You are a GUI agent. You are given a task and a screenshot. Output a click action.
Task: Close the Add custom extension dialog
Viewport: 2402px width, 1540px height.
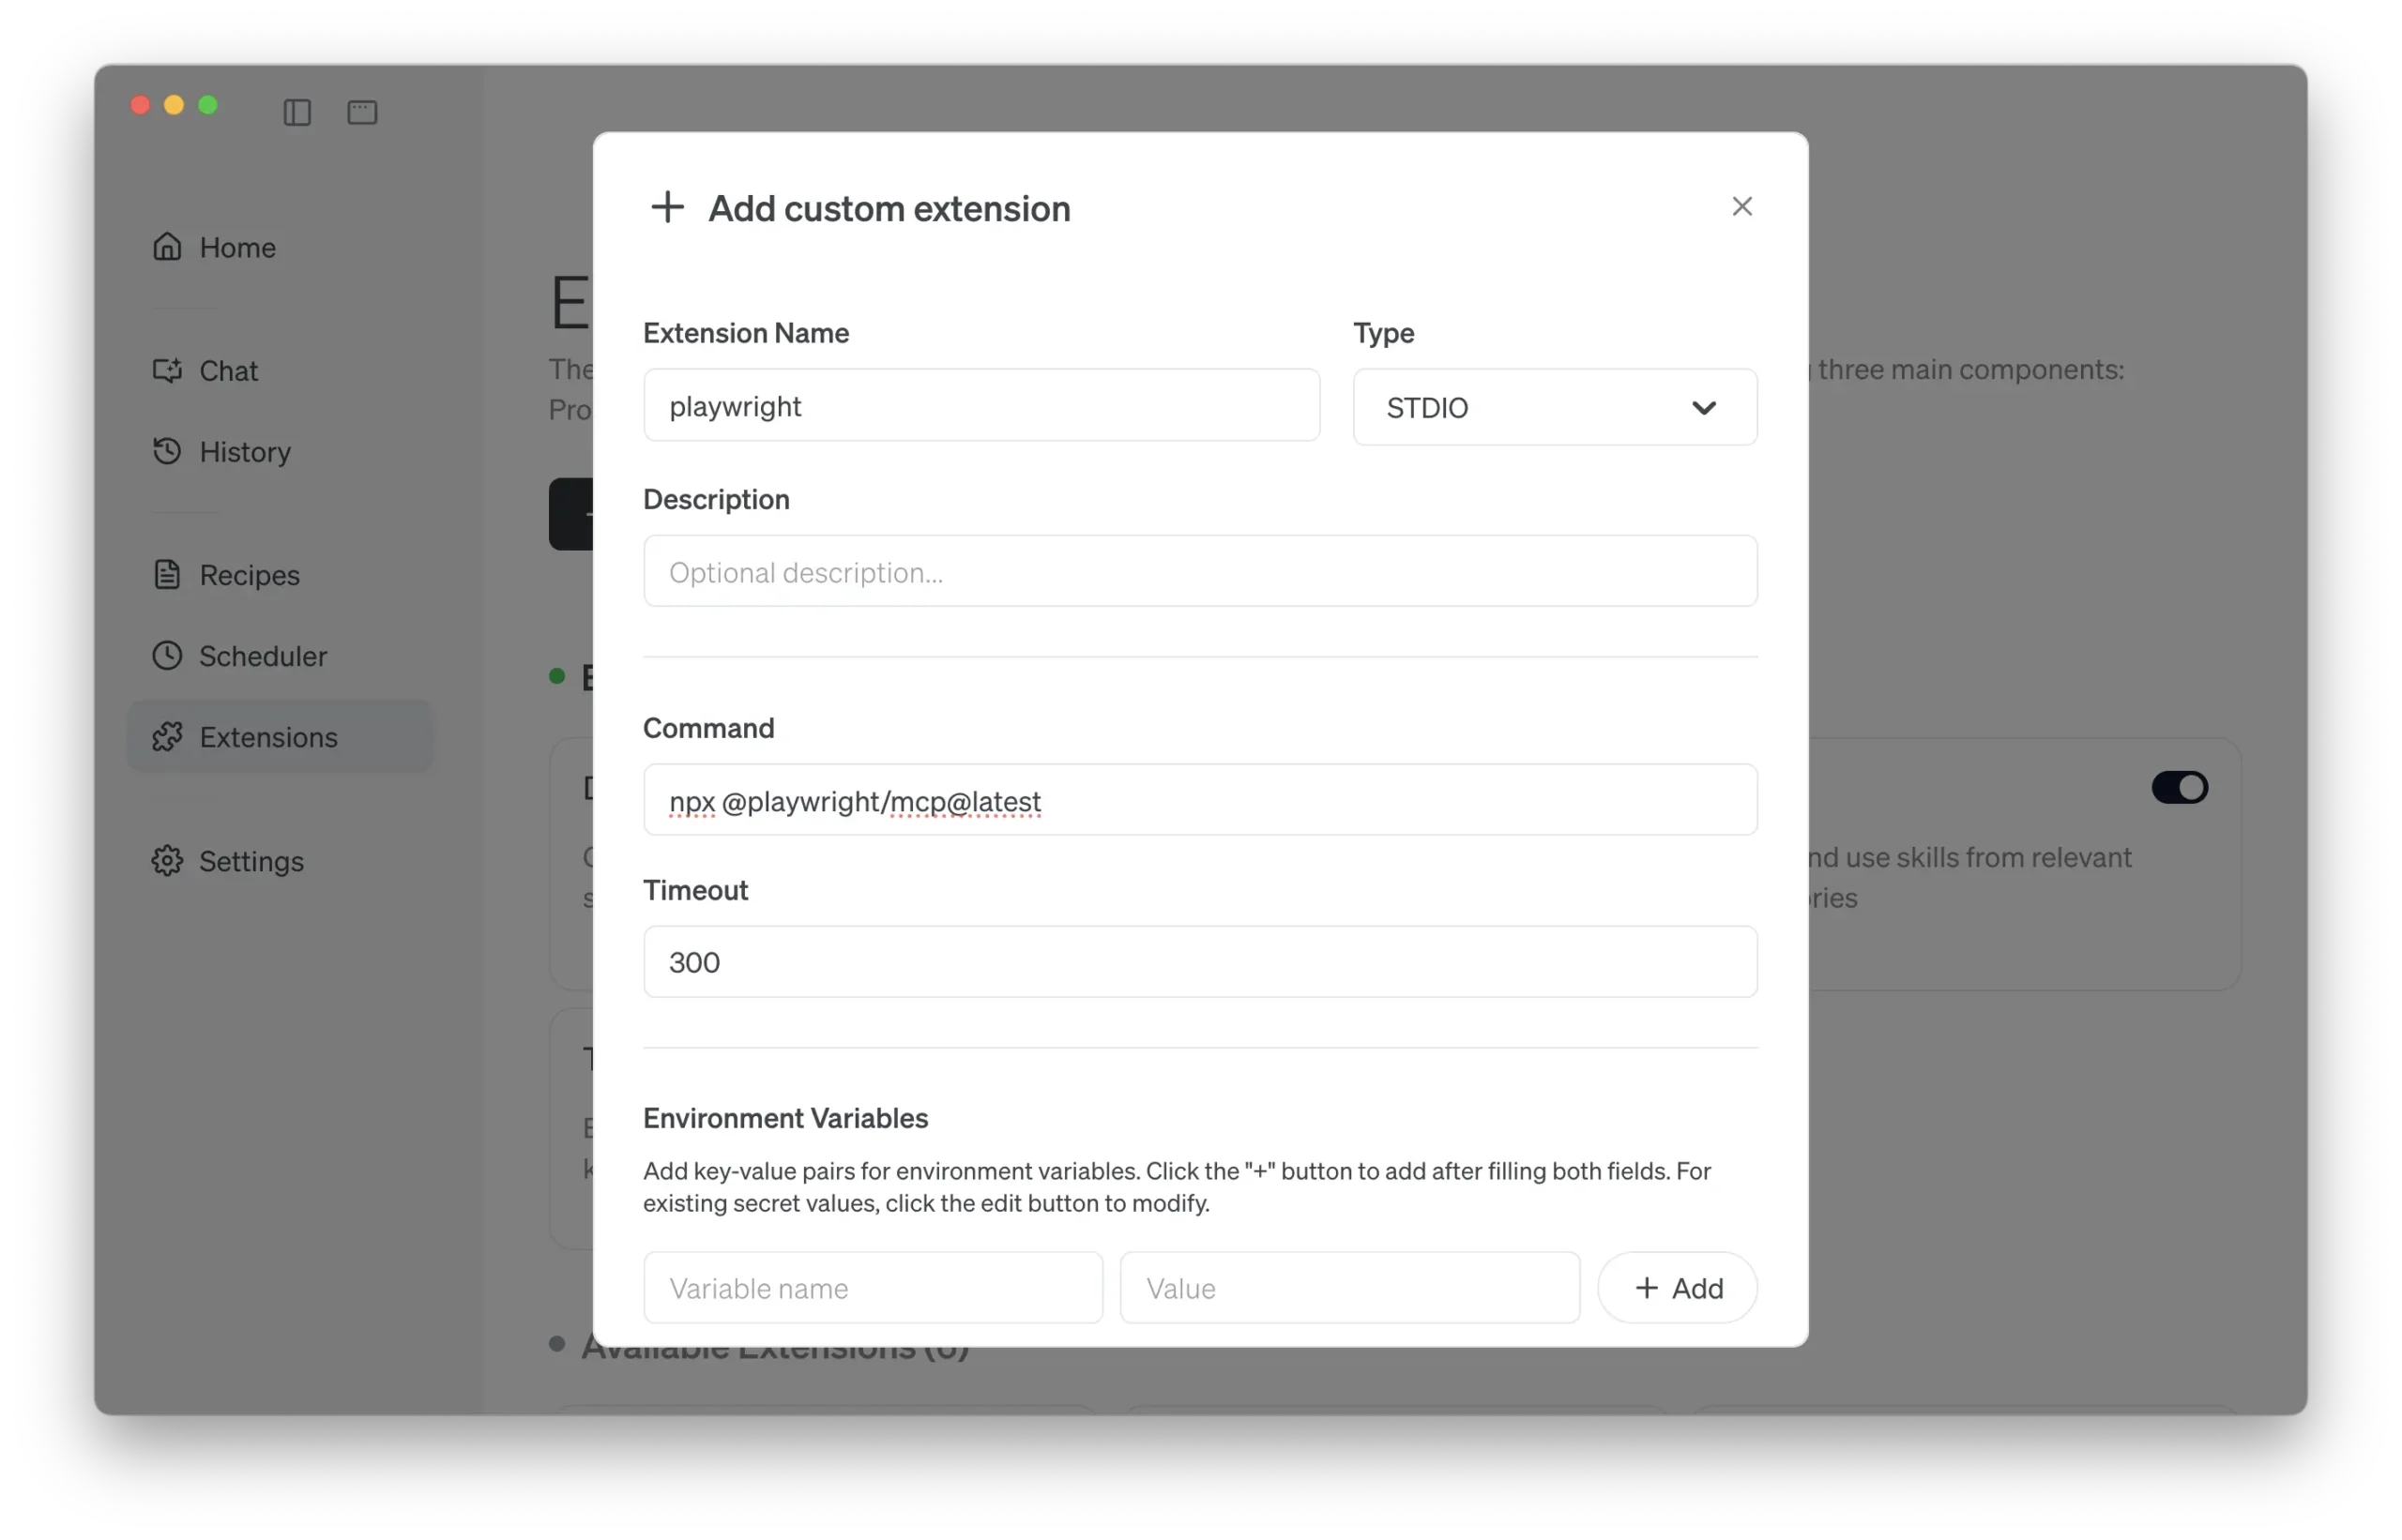tap(1741, 206)
